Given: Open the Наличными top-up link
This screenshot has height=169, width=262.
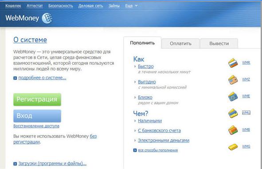Looking at the screenshot, I should point(150,121).
